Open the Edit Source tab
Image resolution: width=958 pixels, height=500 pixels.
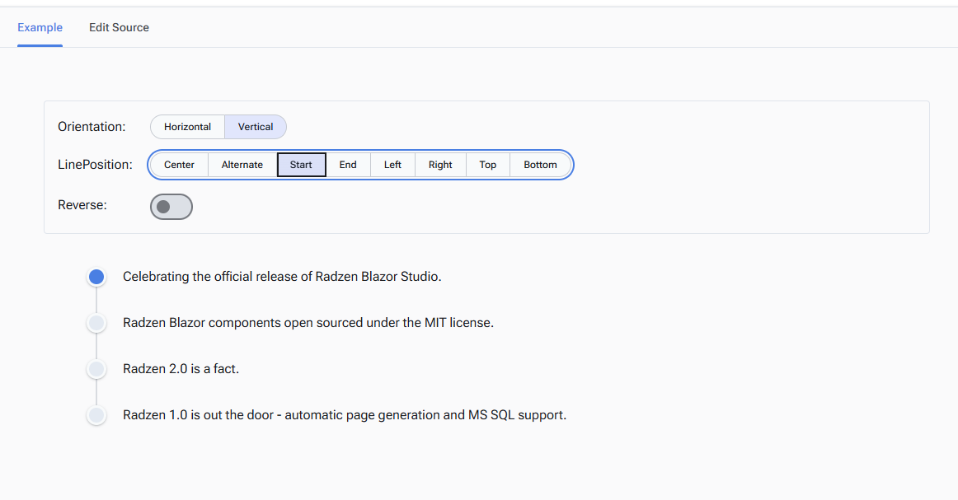pyautogui.click(x=120, y=27)
